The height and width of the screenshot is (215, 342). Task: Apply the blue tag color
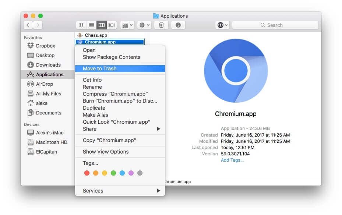pos(122,173)
